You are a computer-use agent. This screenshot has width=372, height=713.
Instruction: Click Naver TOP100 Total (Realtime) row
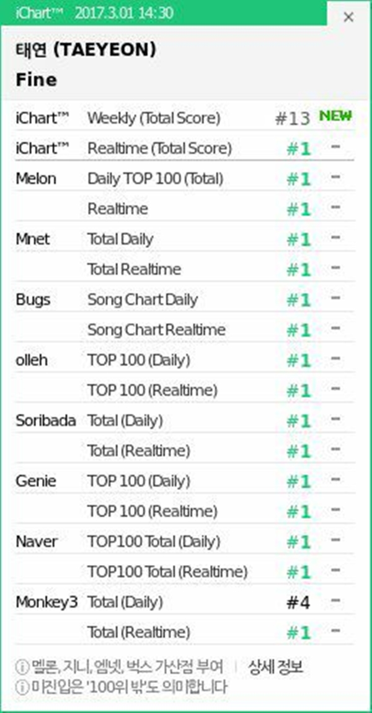[x=167, y=571]
